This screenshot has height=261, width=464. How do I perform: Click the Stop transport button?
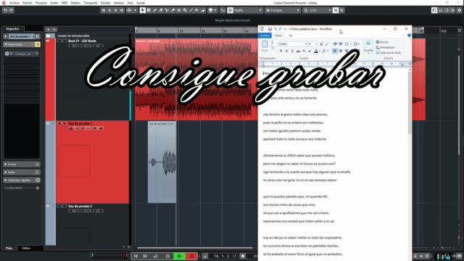coord(167,256)
